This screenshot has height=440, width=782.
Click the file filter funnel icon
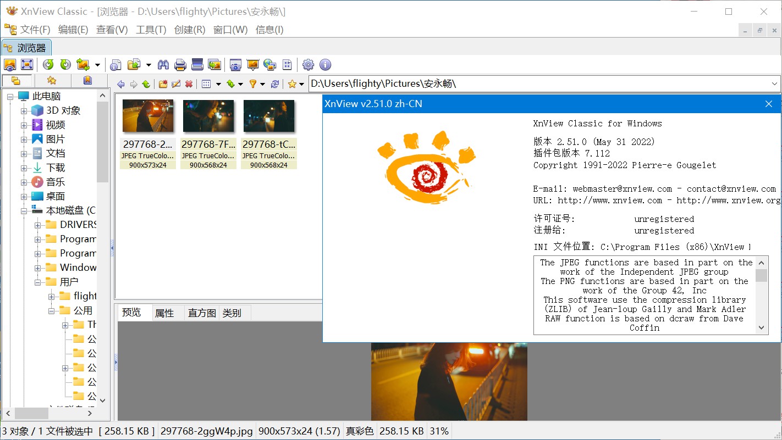click(x=253, y=84)
